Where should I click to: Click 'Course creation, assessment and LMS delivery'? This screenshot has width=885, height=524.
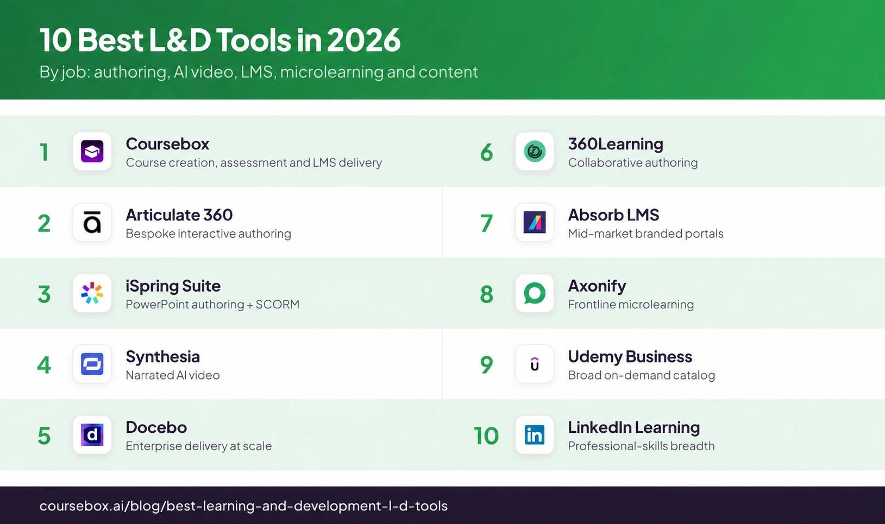pos(254,162)
